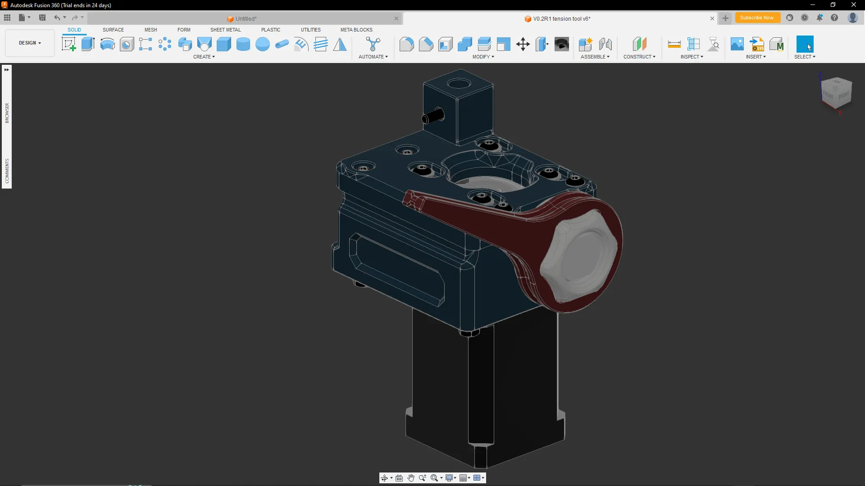Image resolution: width=865 pixels, height=486 pixels.
Task: Click the Subscribe Now button
Action: point(757,18)
